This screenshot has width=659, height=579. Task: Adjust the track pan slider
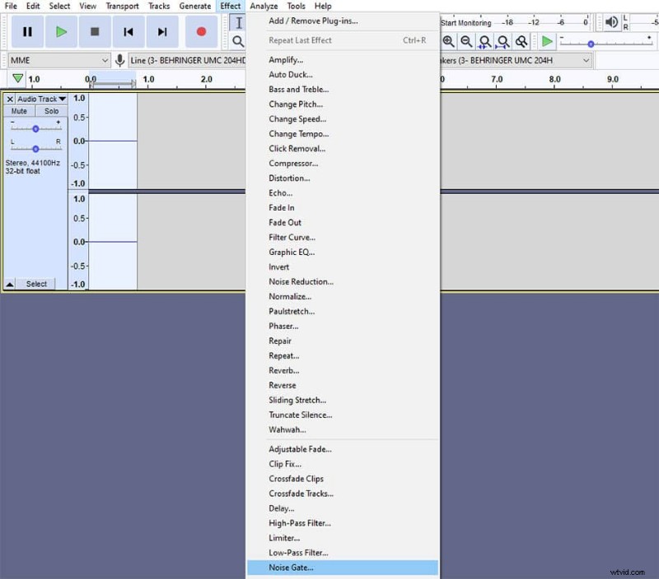point(34,148)
